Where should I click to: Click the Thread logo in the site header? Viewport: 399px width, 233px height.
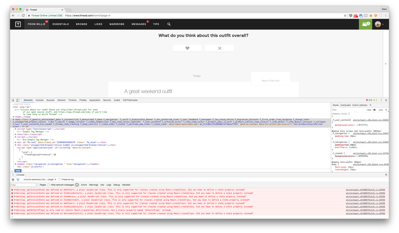[18, 24]
